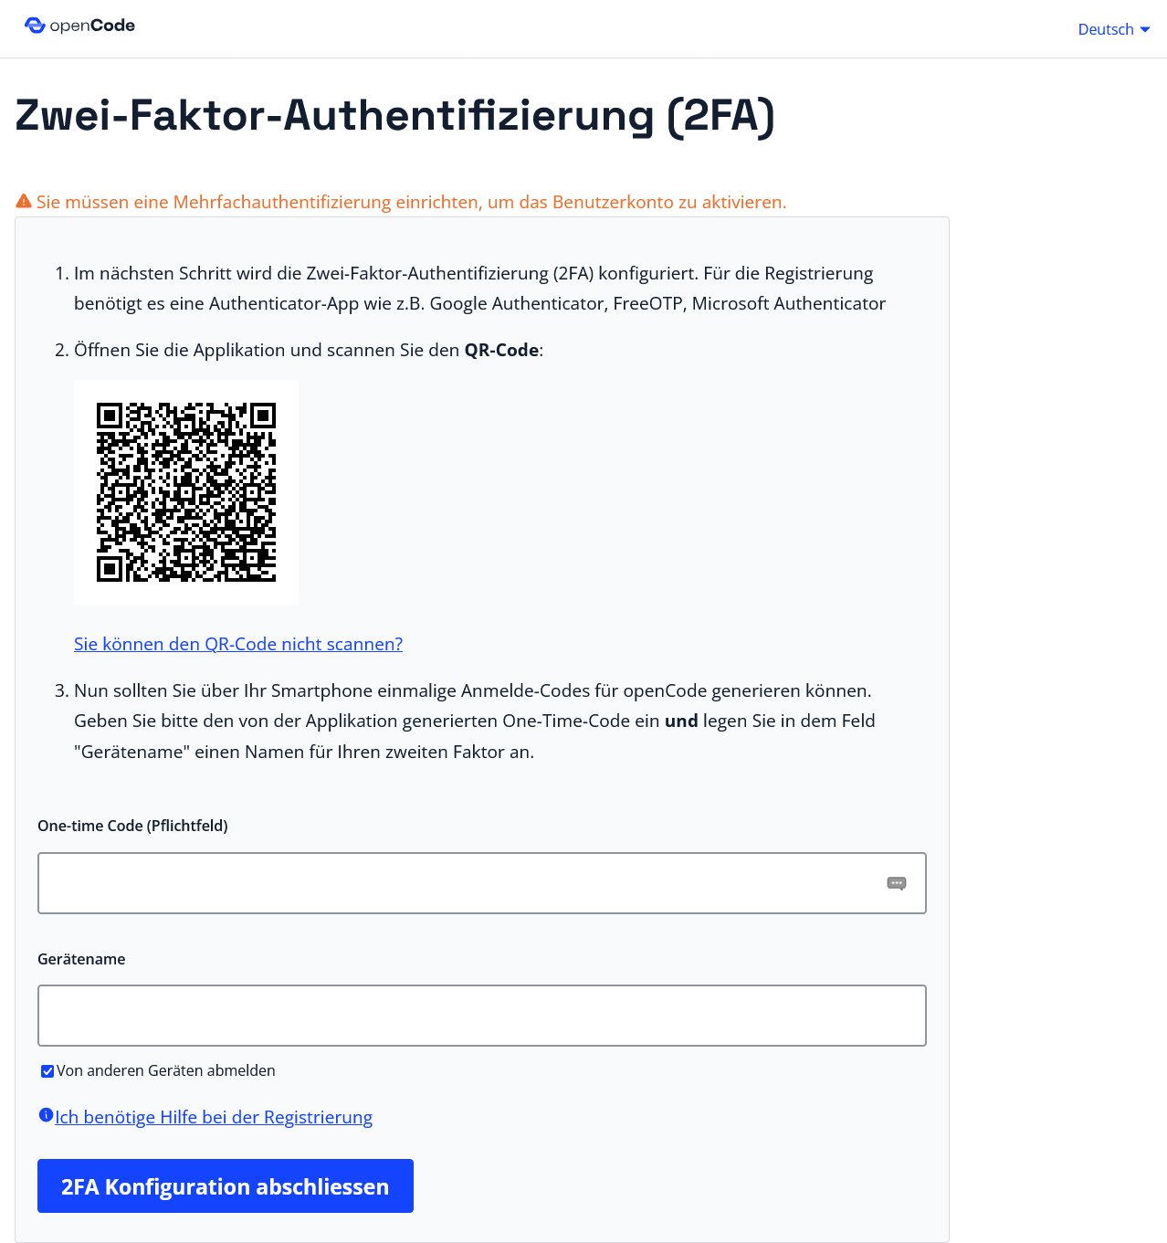Open Ich benötige Hilfe bei der Registrierung link
Screen dimensions: 1167x1243
tap(213, 1116)
